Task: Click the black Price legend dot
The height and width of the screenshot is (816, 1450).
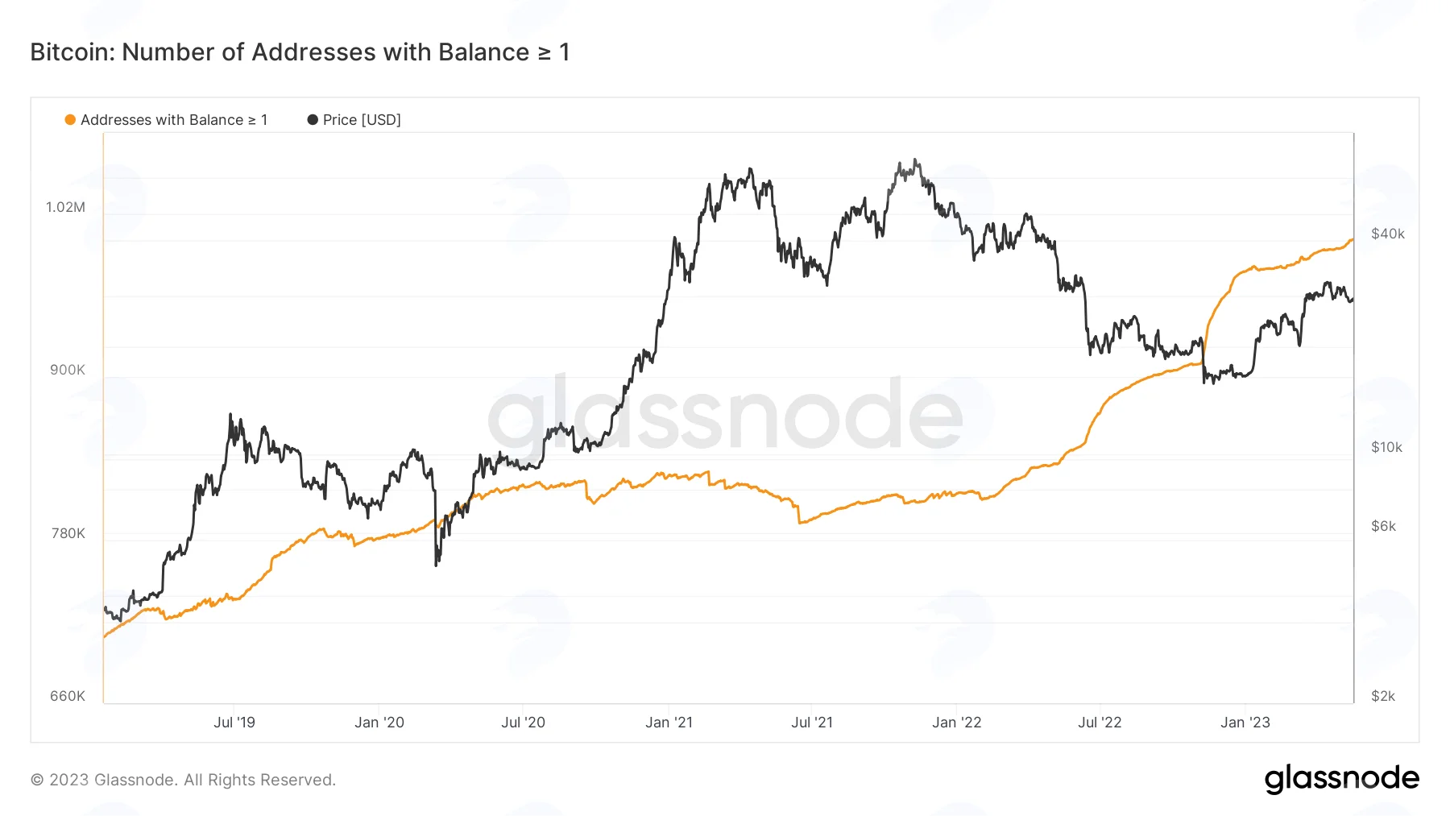Action: 313,120
